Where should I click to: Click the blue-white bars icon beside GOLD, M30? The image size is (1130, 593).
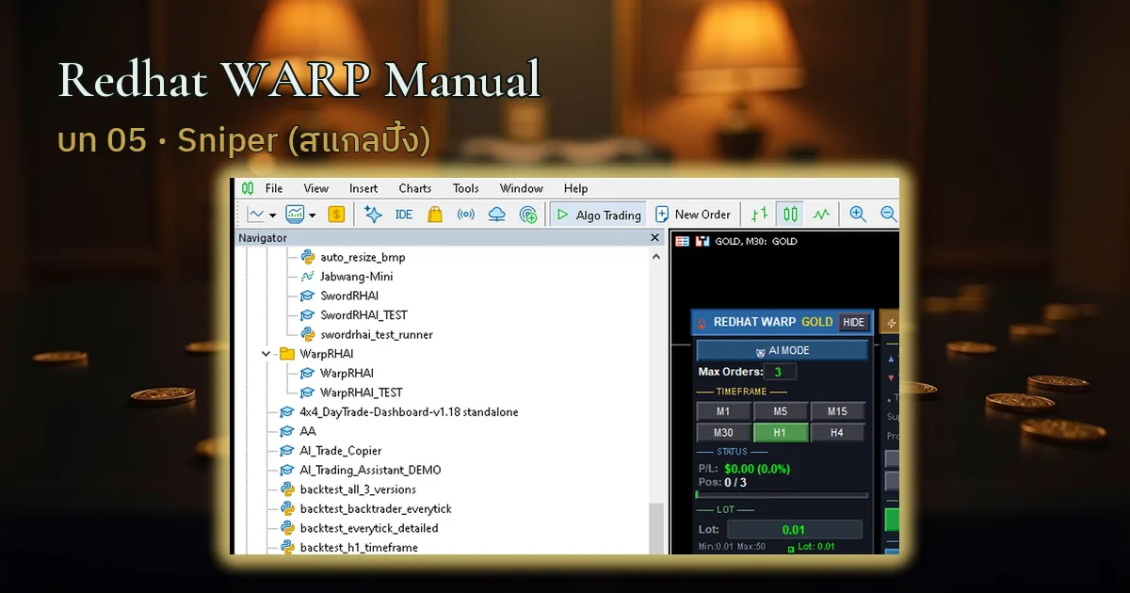[702, 241]
